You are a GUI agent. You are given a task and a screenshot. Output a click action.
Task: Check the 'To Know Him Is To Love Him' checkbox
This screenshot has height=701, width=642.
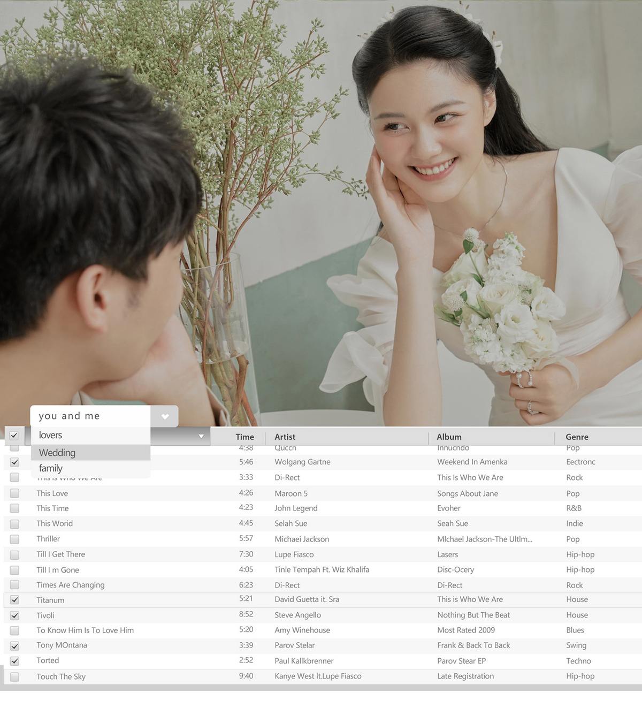[14, 631]
